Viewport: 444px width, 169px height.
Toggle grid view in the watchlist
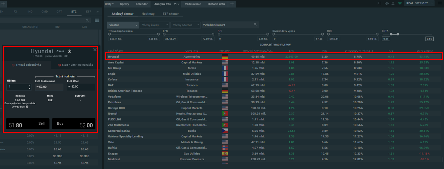coord(97,20)
